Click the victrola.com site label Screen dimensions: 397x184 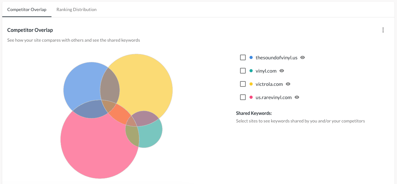269,84
